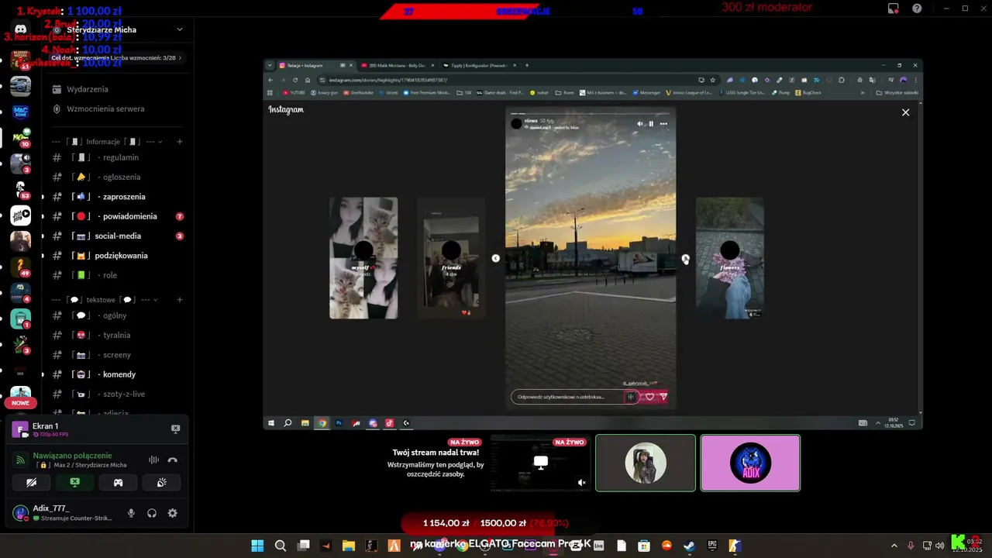The width and height of the screenshot is (992, 558).
Task: Close the Instagram story viewer
Action: coord(905,112)
